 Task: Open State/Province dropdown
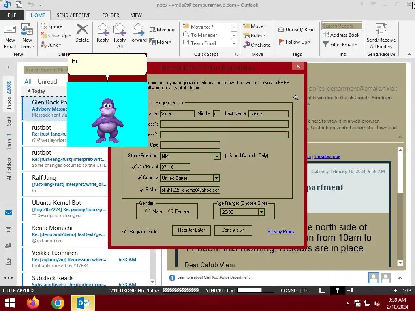[217, 156]
